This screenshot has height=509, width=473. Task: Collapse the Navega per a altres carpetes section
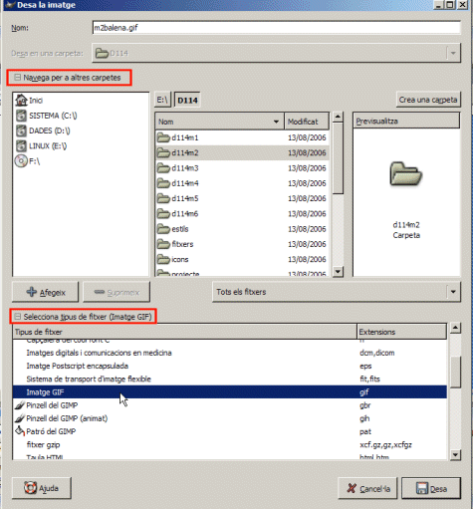(18, 78)
